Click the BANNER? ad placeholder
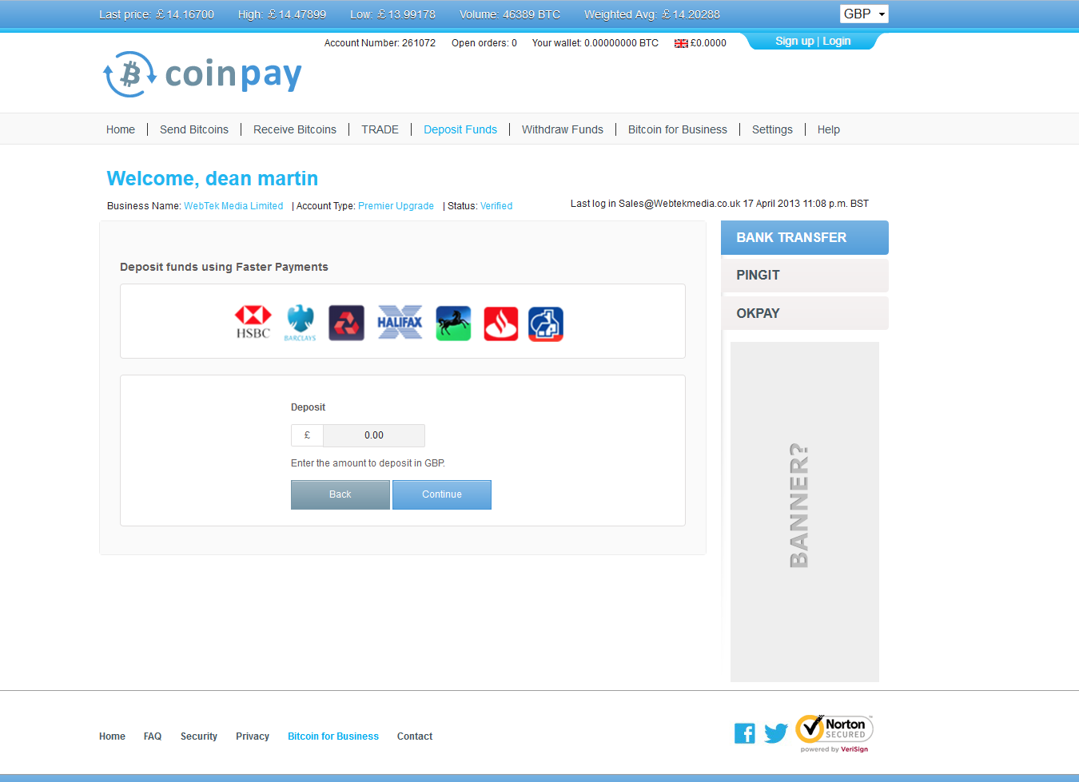 (x=805, y=512)
